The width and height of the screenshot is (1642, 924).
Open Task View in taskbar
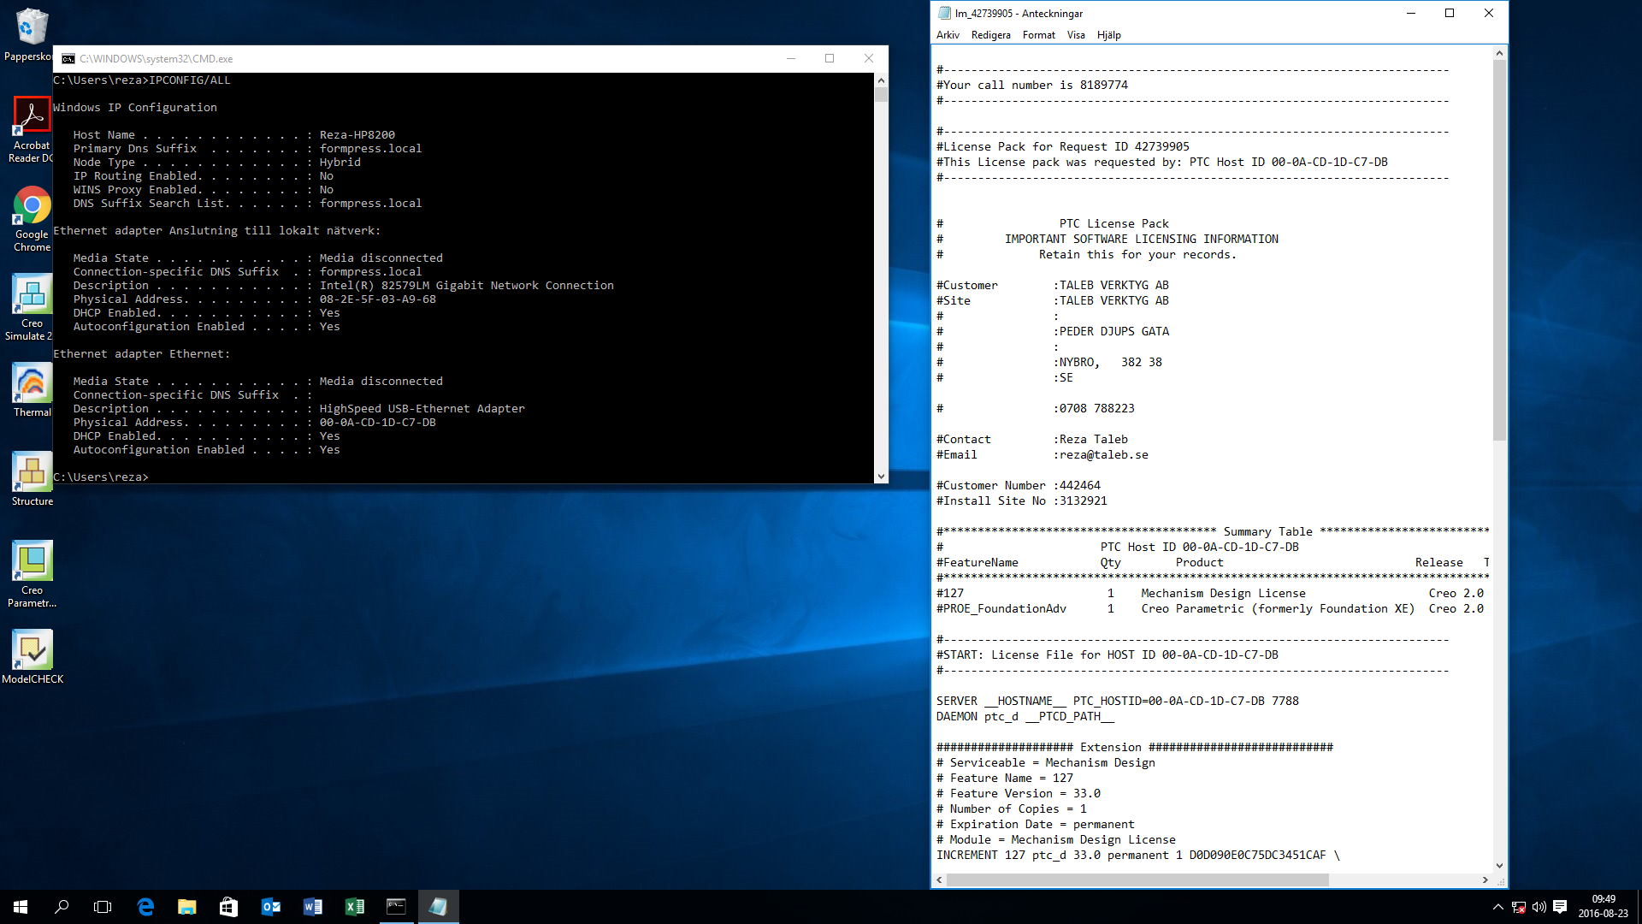103,907
